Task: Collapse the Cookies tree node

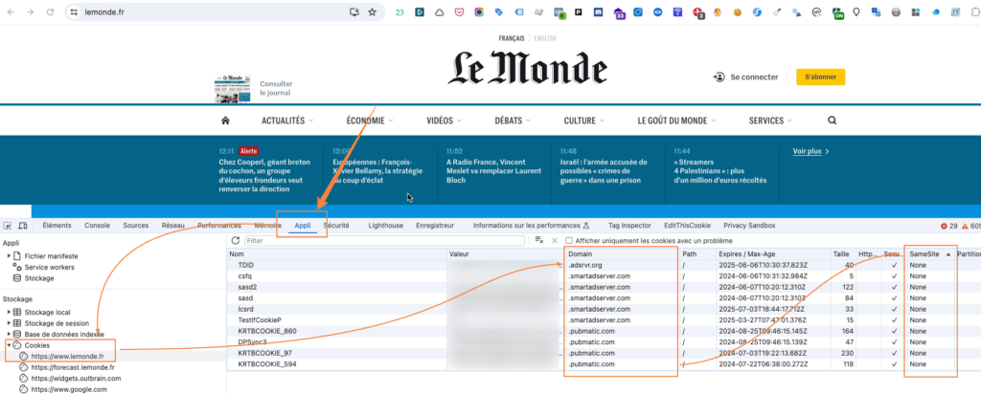Action: point(9,345)
